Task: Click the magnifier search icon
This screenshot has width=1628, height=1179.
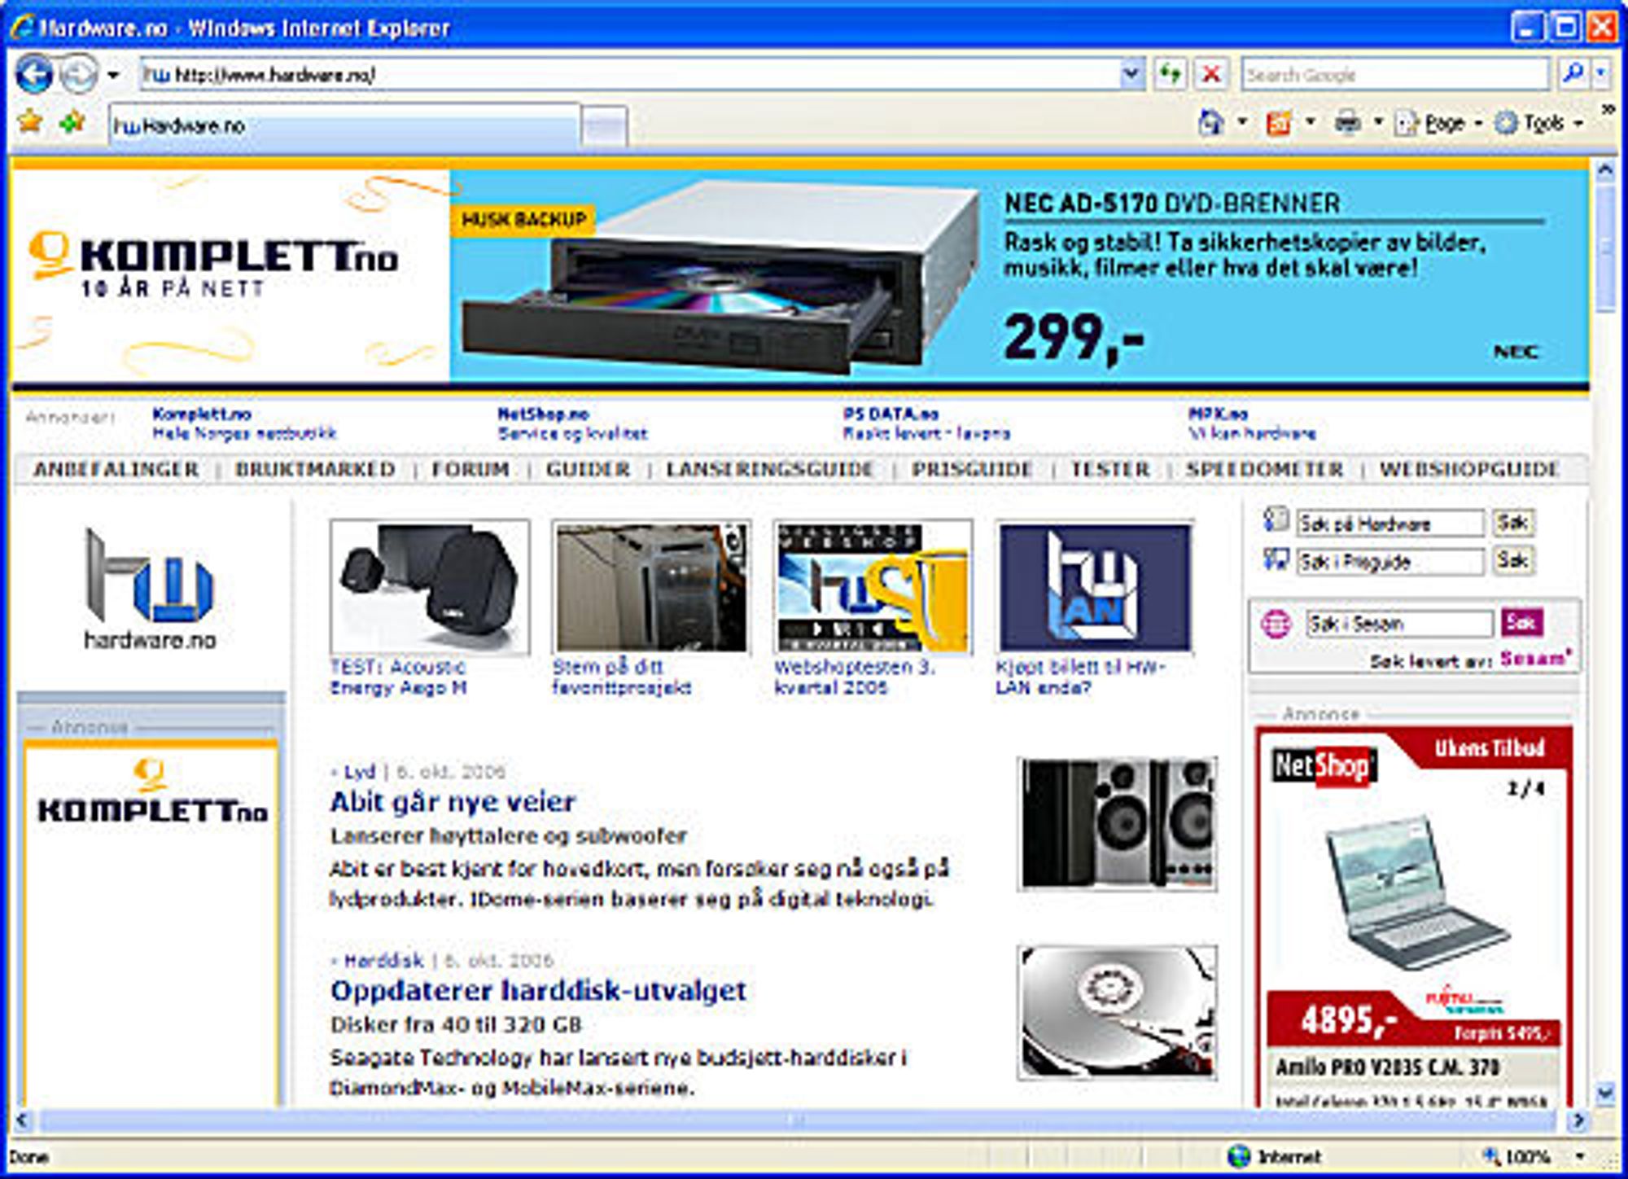Action: (x=1573, y=74)
